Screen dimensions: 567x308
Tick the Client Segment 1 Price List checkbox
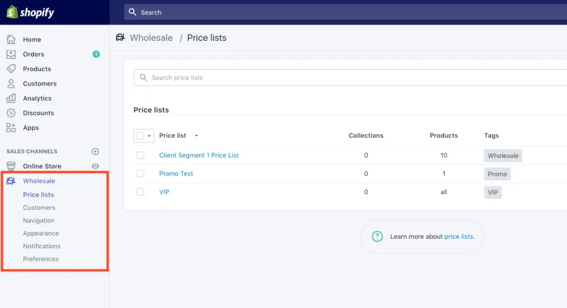(140, 155)
